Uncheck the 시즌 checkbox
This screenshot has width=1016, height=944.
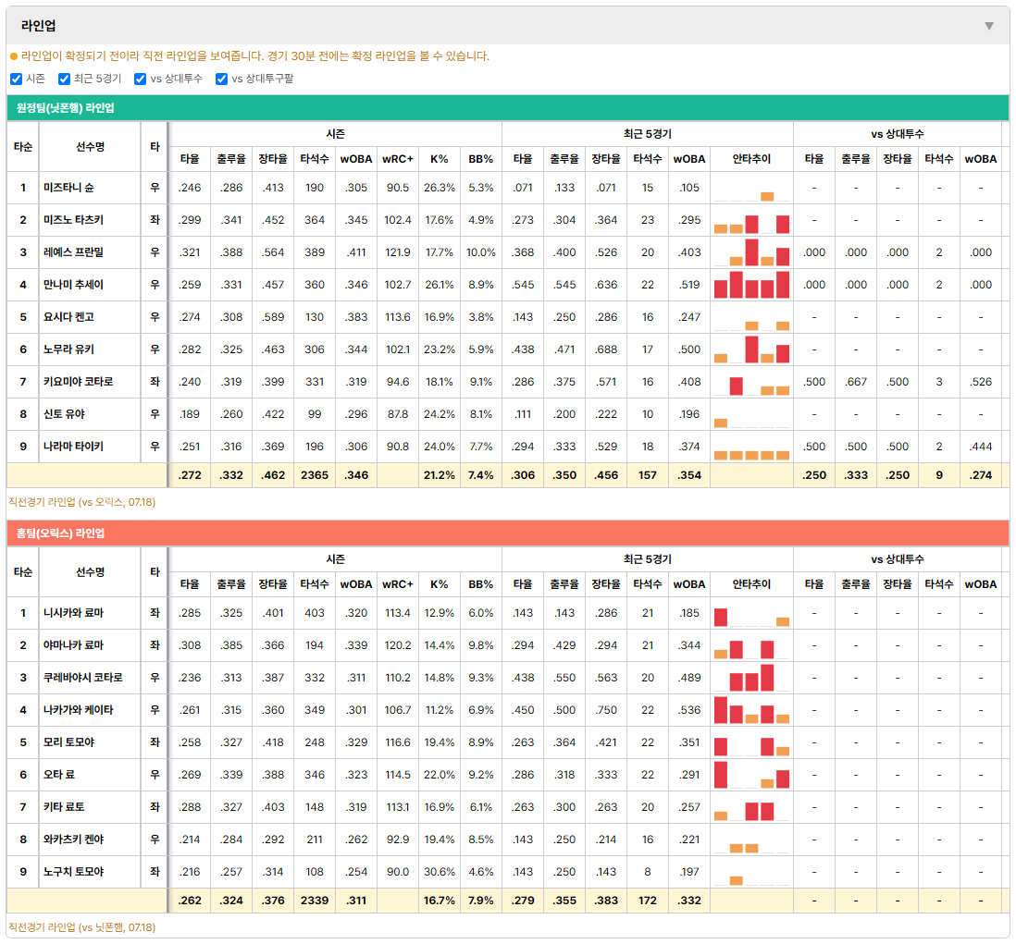17,79
